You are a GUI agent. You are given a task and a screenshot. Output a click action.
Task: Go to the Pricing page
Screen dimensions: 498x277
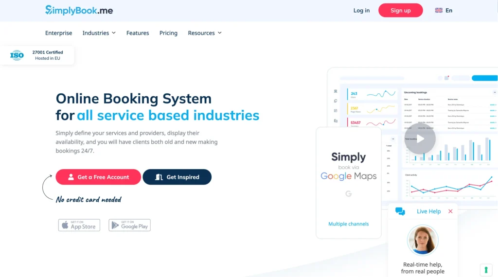click(168, 33)
